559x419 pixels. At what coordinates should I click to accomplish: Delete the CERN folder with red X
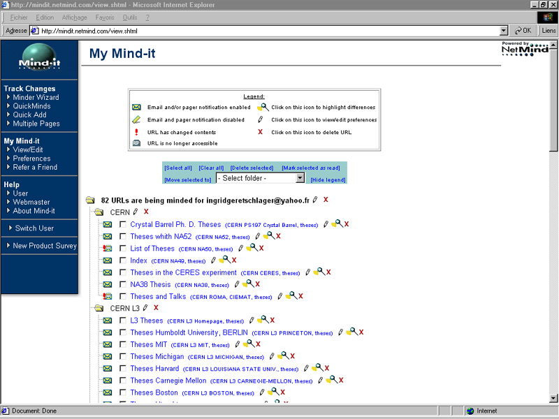coord(146,212)
